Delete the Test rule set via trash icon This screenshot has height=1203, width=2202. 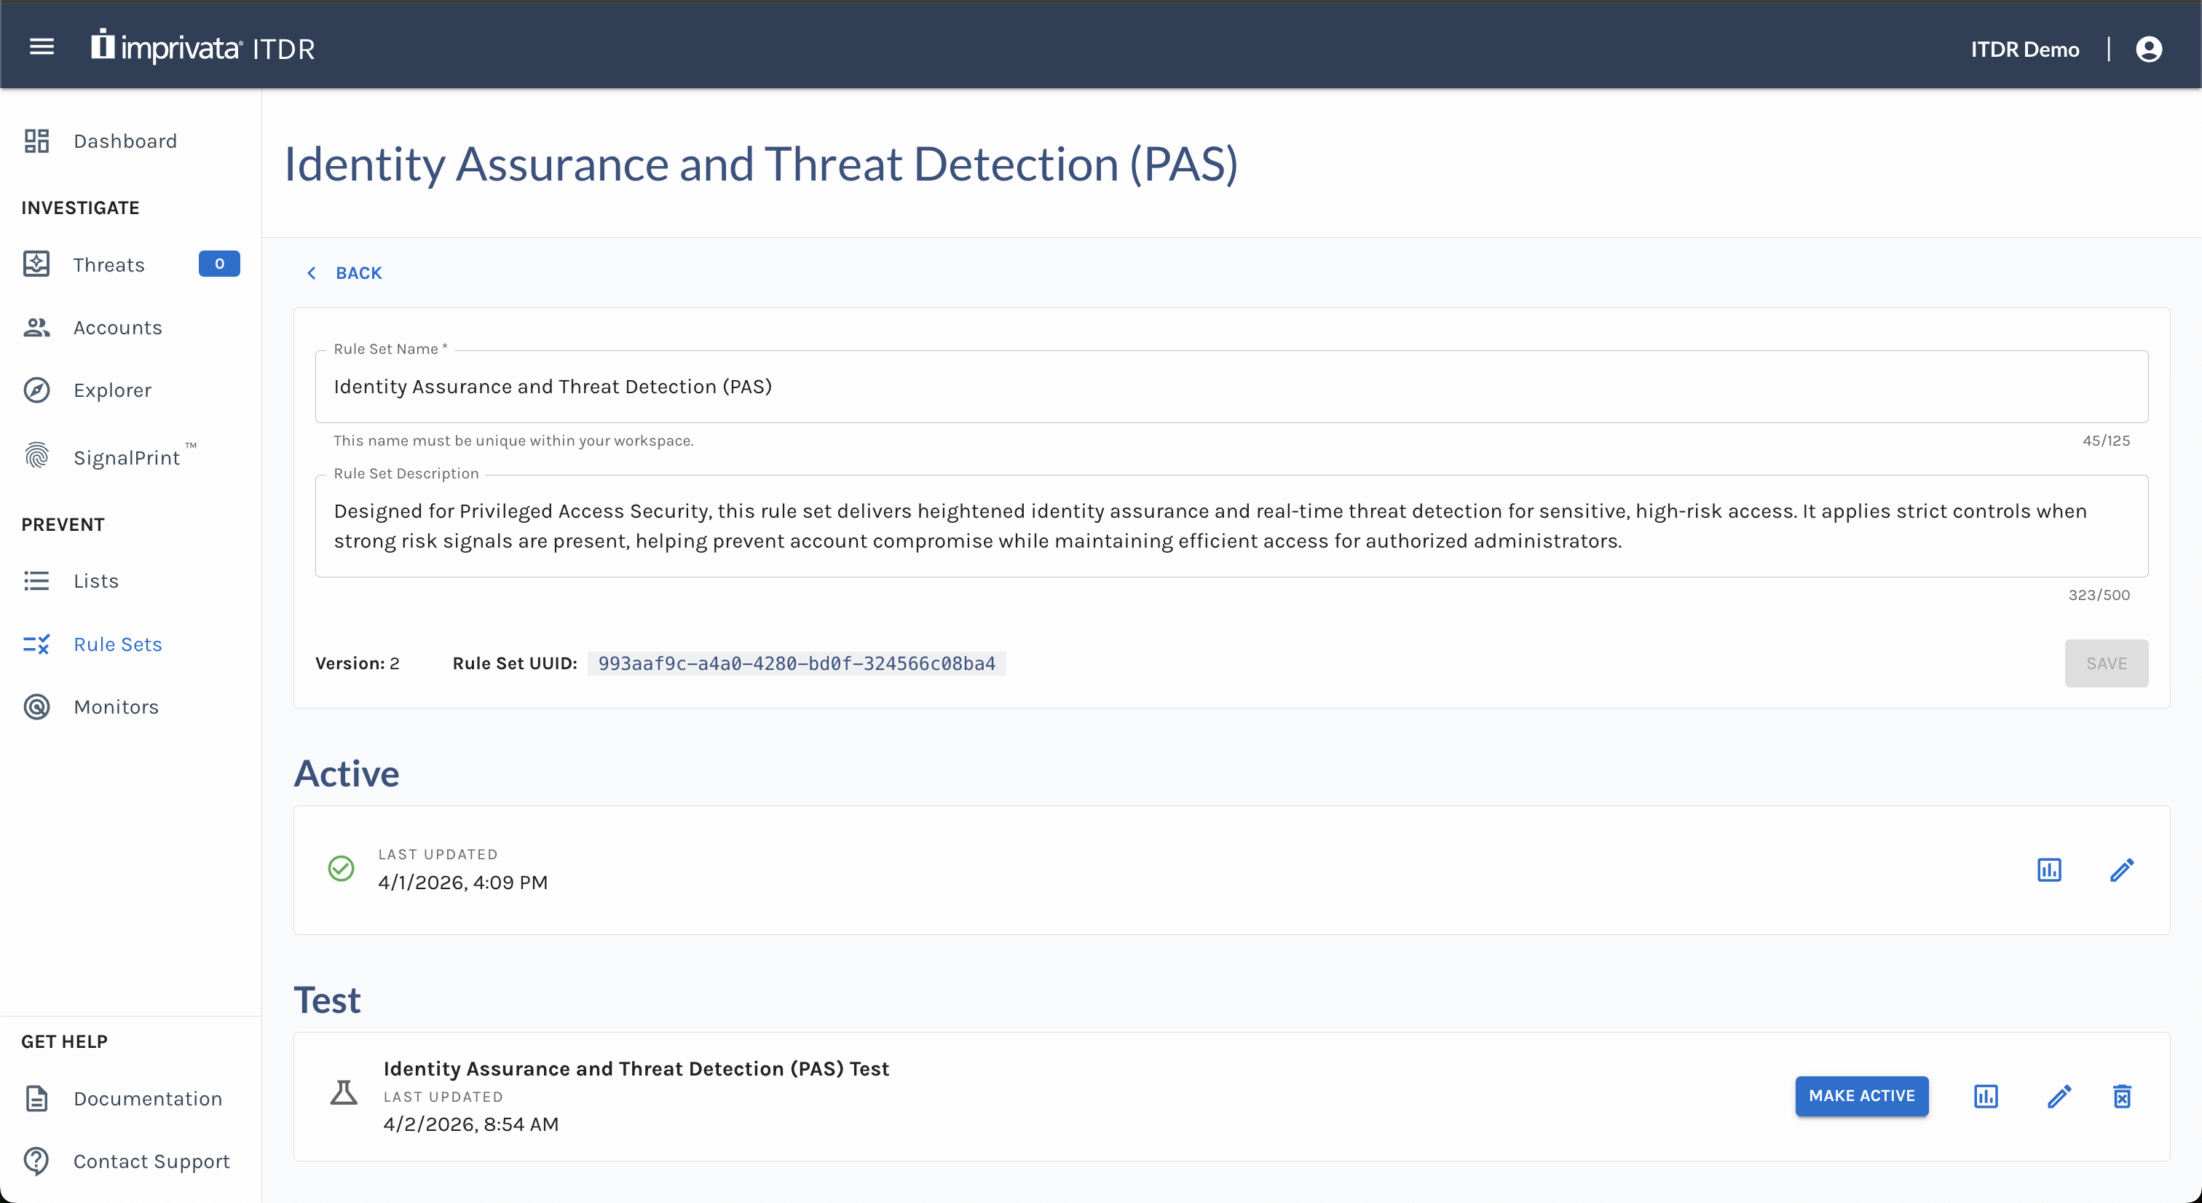(2122, 1096)
